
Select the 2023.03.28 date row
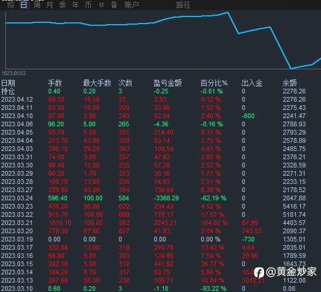point(17,182)
